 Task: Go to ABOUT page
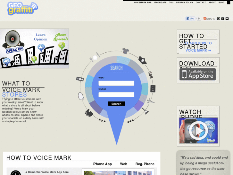coord(212,3)
